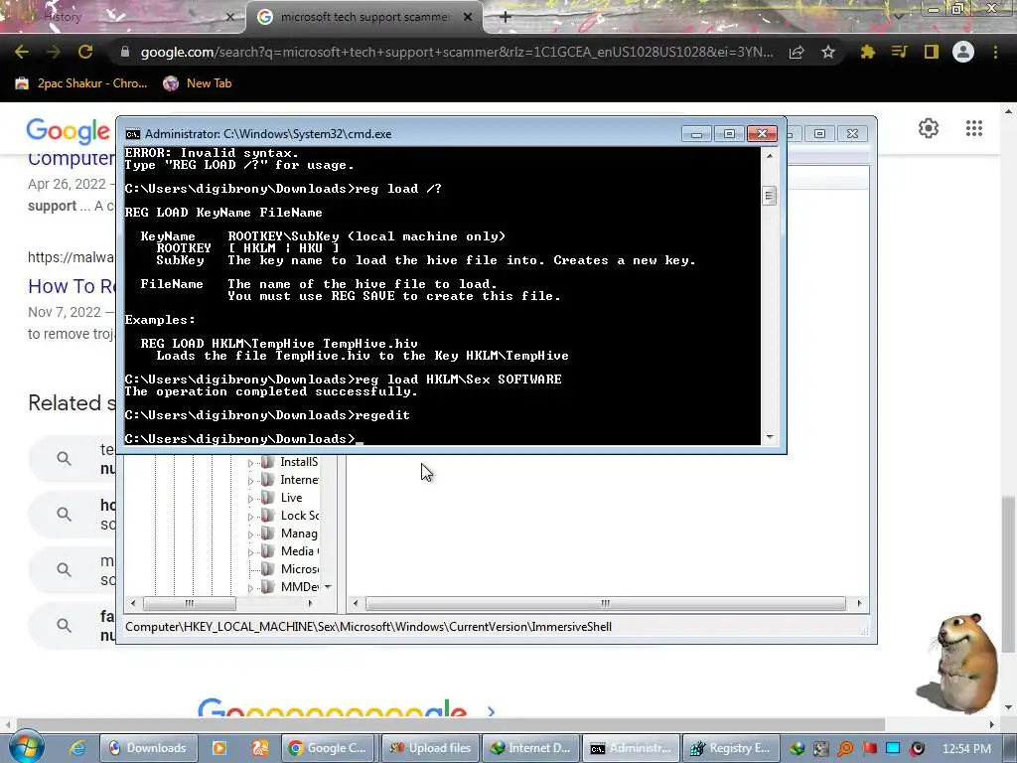Viewport: 1017px width, 763px height.
Task: Bookmark this page with the star icon
Action: tap(828, 52)
